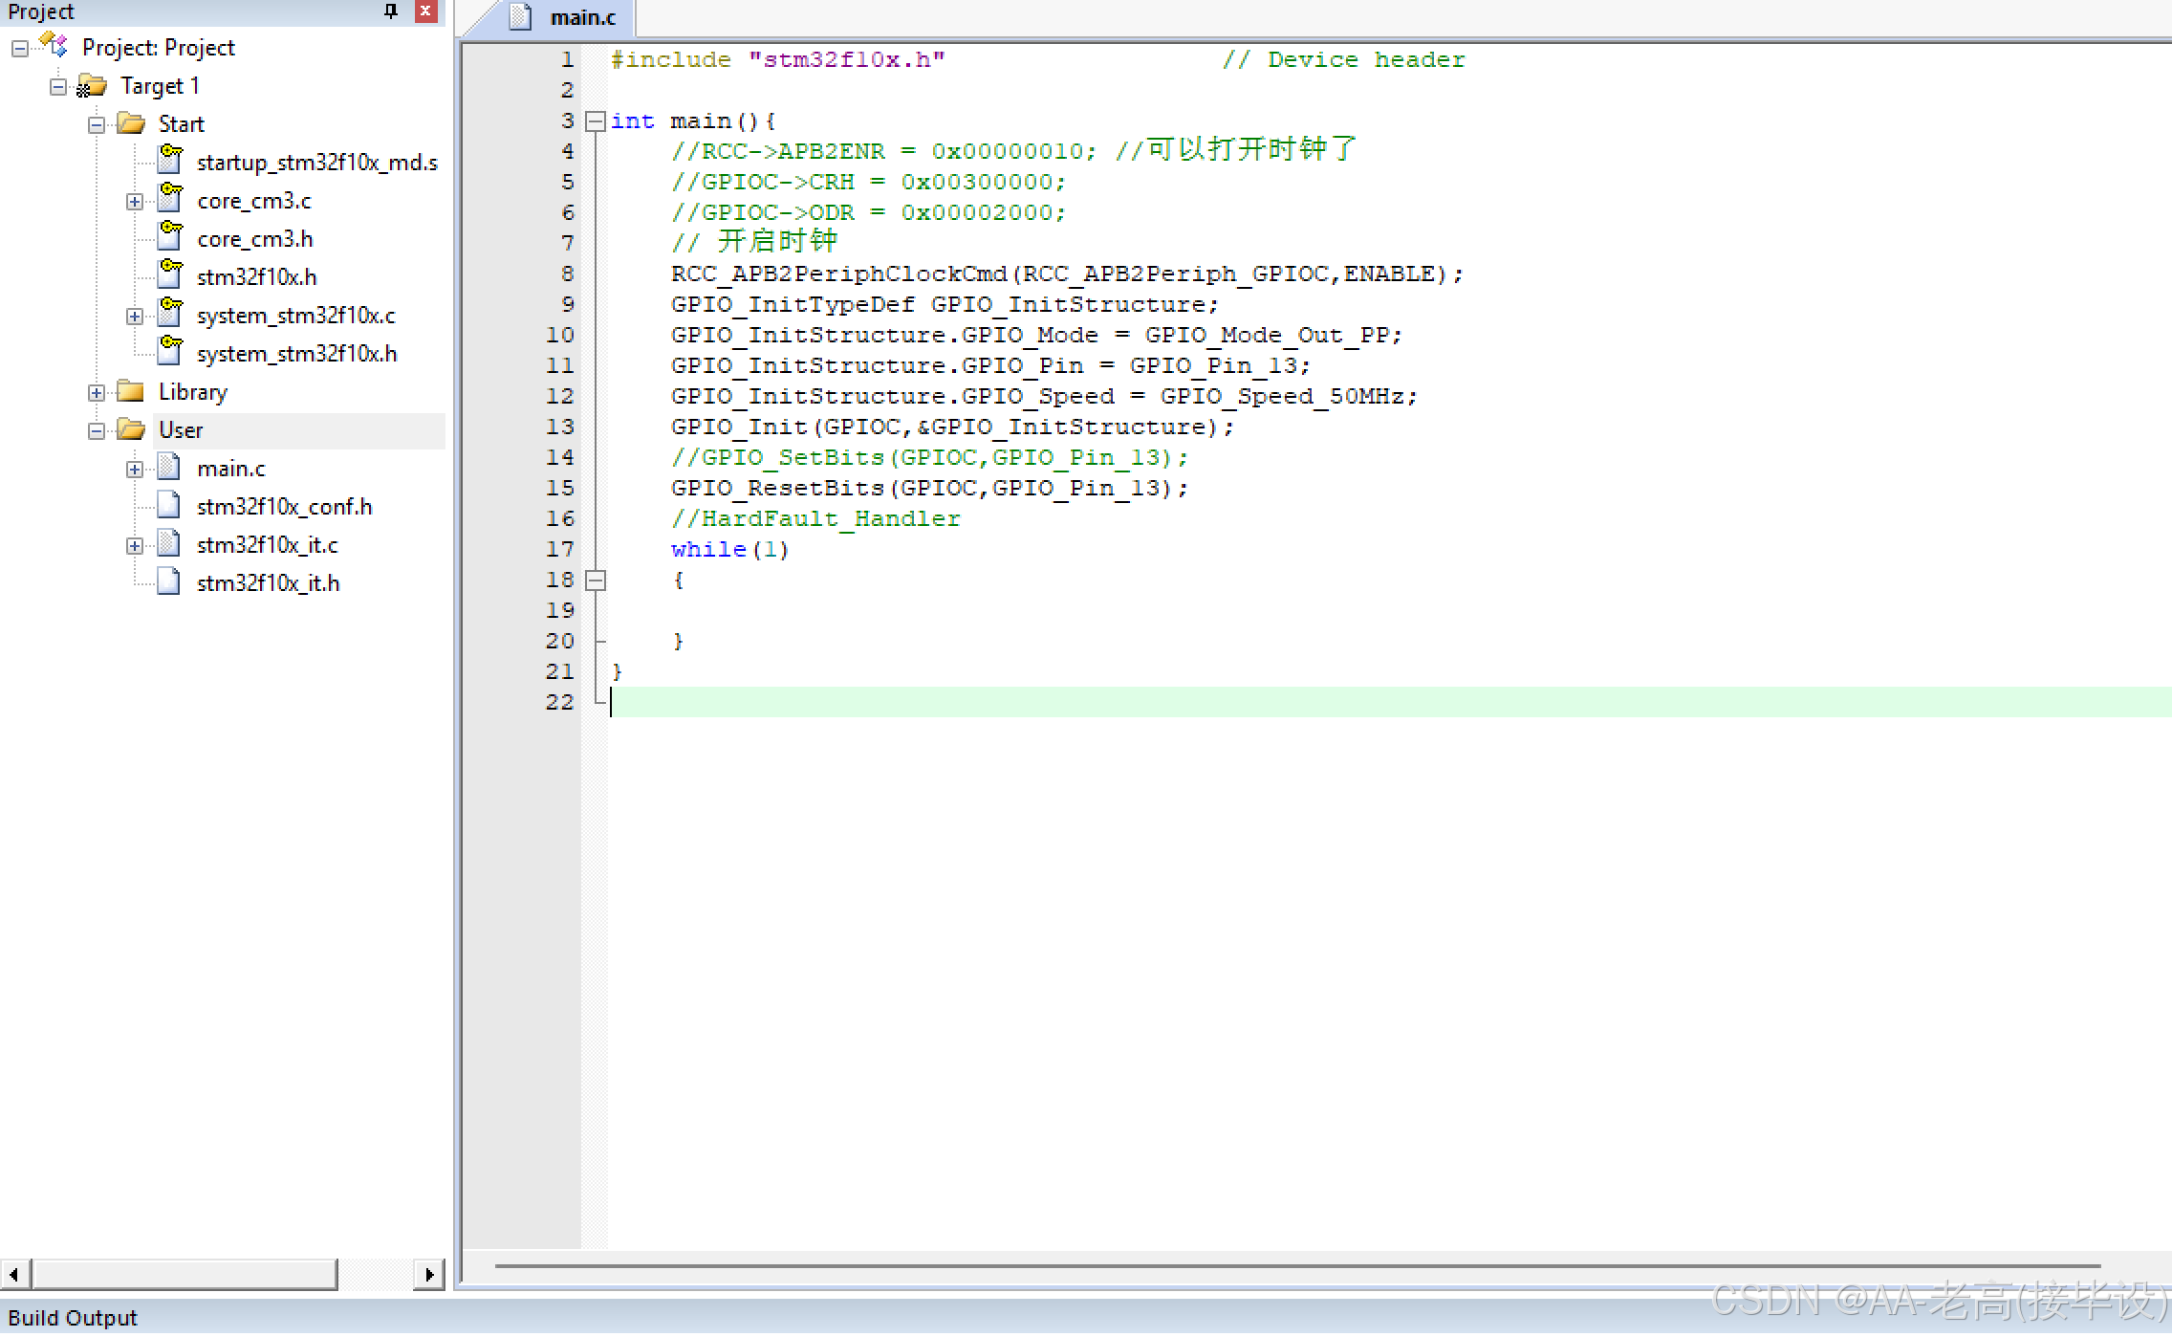
Task: Collapse the Target 1 node
Action: point(58,86)
